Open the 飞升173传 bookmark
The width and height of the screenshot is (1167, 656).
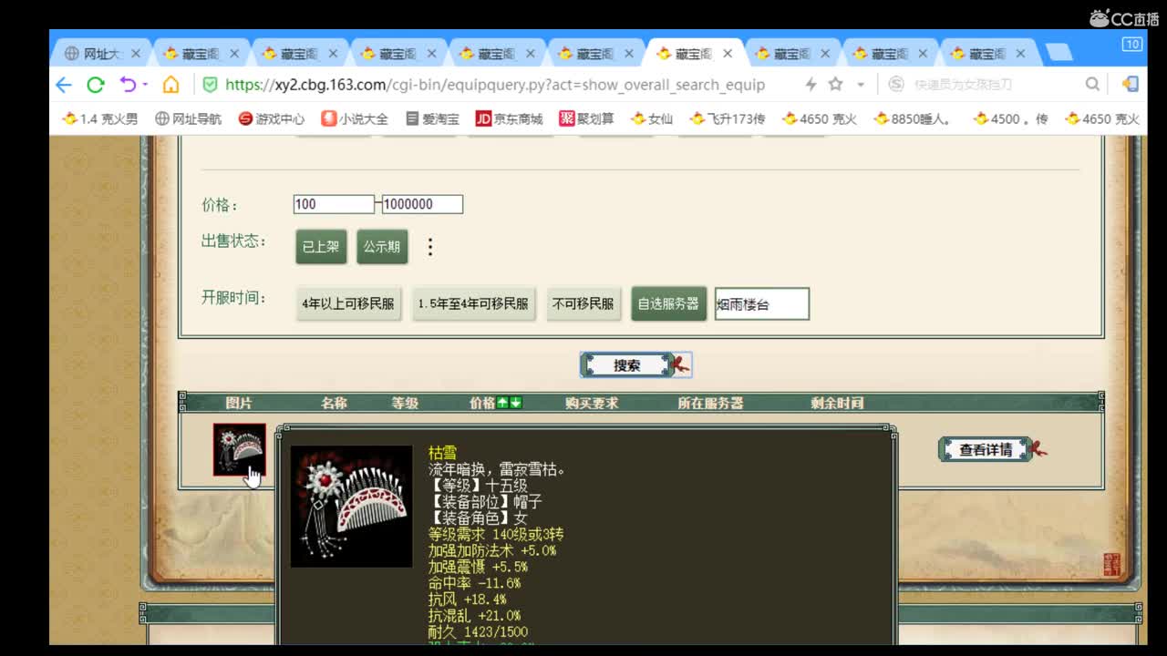(x=728, y=118)
